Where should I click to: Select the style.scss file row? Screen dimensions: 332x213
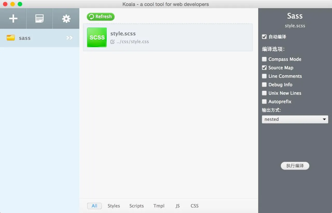click(182, 37)
